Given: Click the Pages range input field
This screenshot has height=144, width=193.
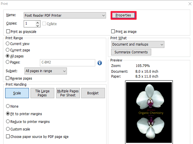Looking at the screenshot, I should click(68, 63).
